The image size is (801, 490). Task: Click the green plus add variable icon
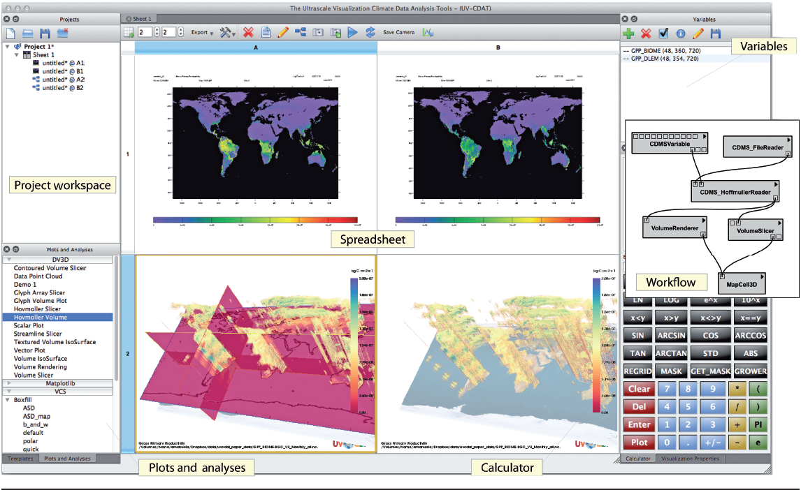[x=628, y=33]
